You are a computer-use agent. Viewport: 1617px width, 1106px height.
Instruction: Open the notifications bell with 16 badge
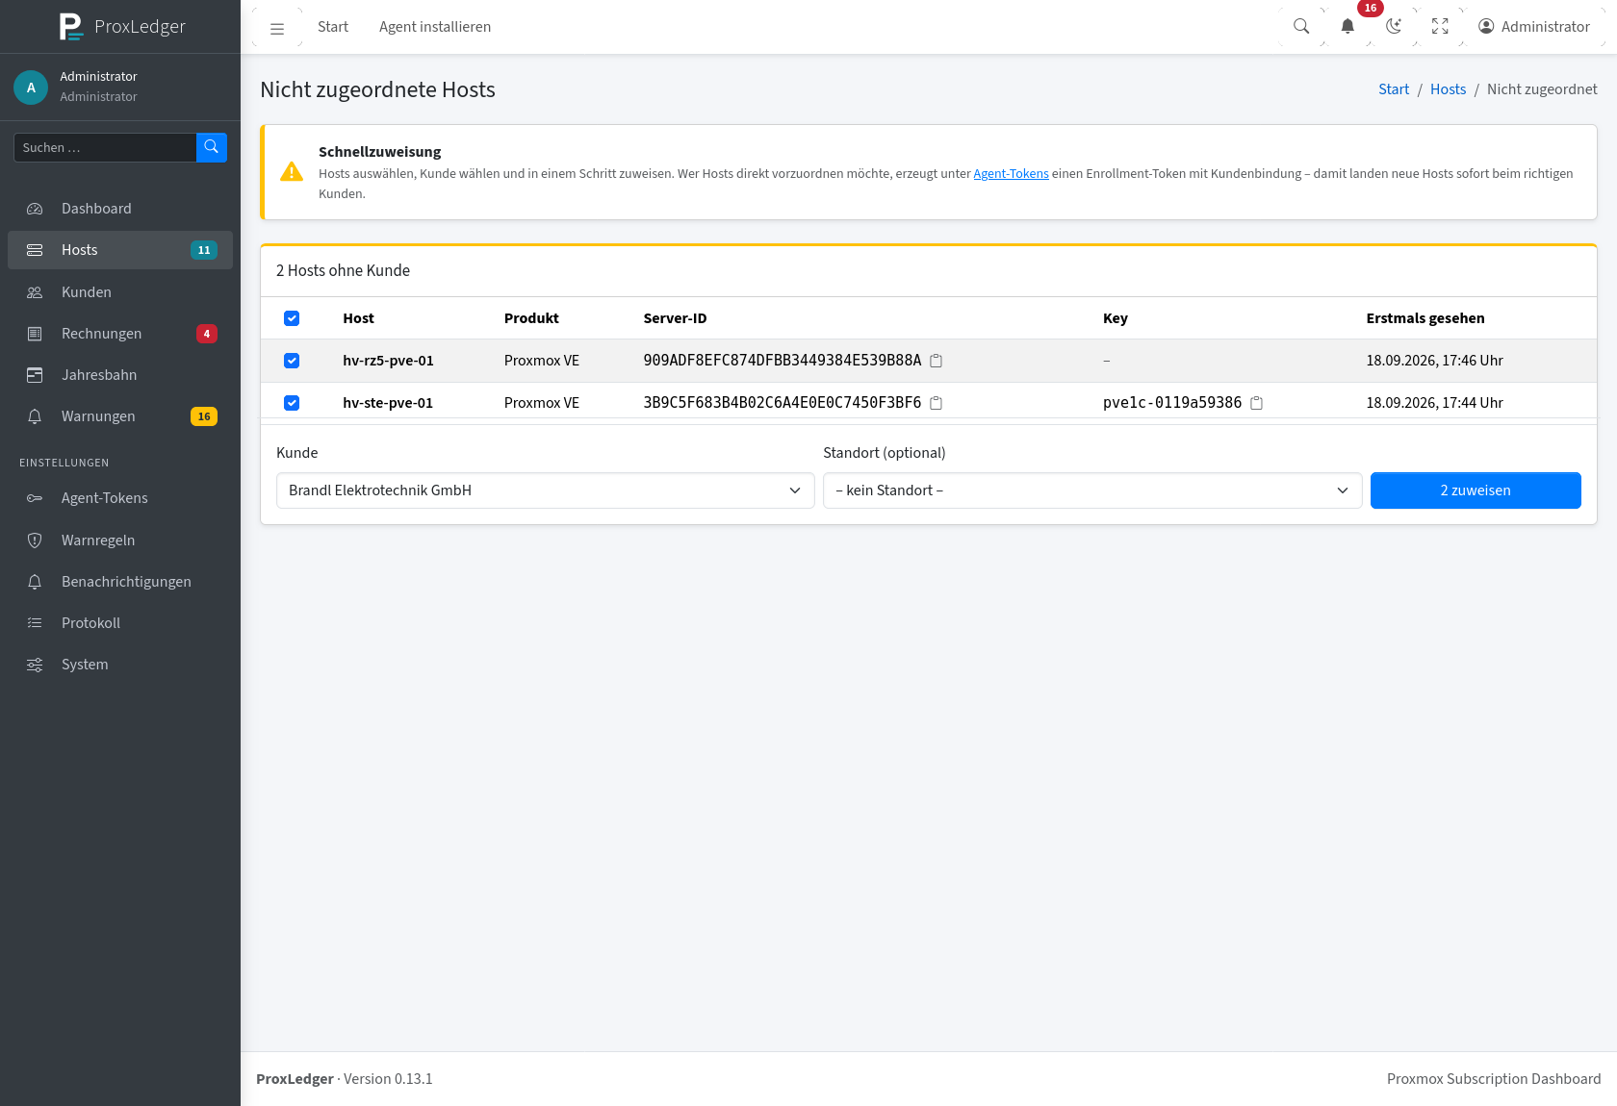[1347, 27]
